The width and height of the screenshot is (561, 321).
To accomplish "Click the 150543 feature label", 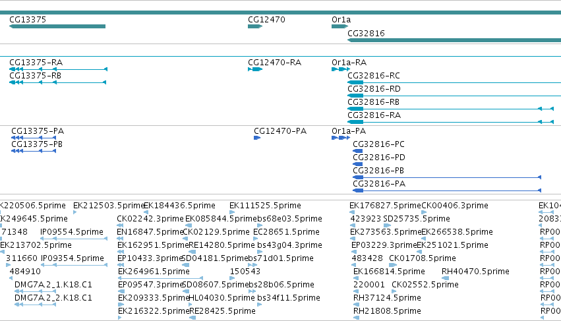I will point(245,272).
